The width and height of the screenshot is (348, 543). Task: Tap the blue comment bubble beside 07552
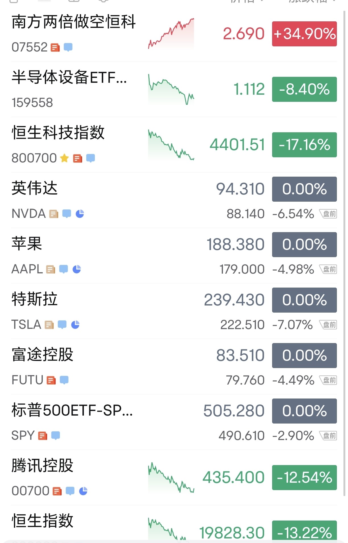click(68, 47)
